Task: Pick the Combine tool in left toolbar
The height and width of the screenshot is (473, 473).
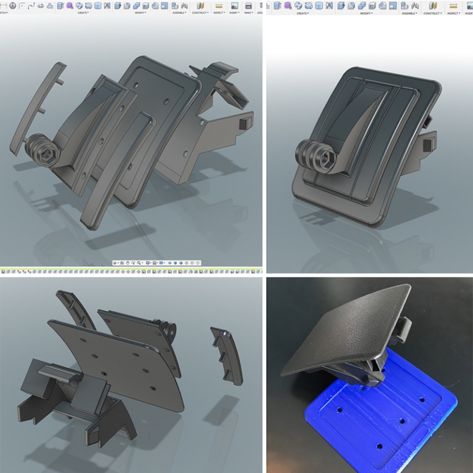Action: (x=136, y=6)
